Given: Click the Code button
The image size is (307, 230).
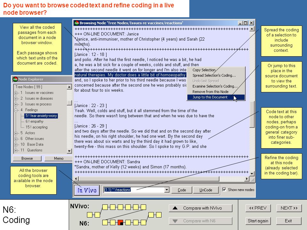Looking at the screenshot, I should tap(182, 190).
